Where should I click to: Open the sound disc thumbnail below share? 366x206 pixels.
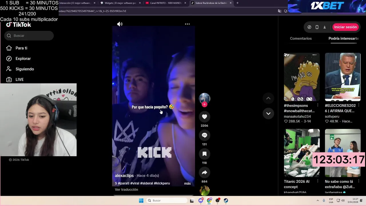[x=204, y=191]
